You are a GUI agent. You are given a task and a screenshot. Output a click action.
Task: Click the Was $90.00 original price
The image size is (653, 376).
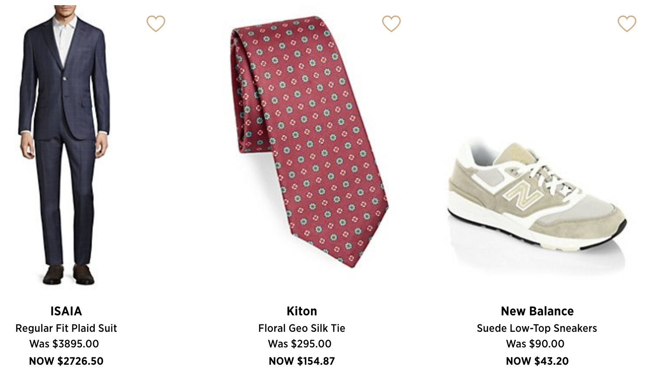[535, 344]
